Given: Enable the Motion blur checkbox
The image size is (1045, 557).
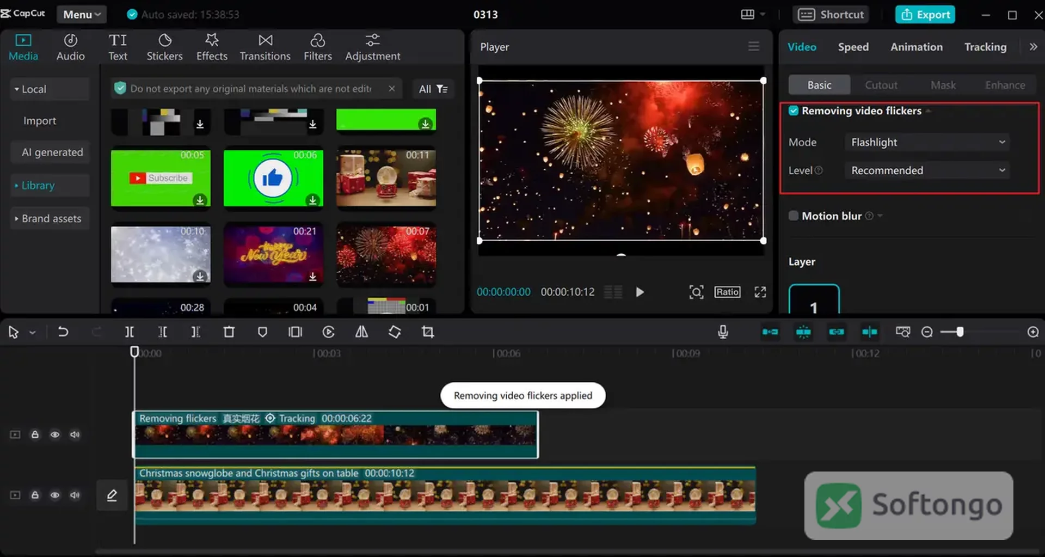Looking at the screenshot, I should click(x=794, y=216).
